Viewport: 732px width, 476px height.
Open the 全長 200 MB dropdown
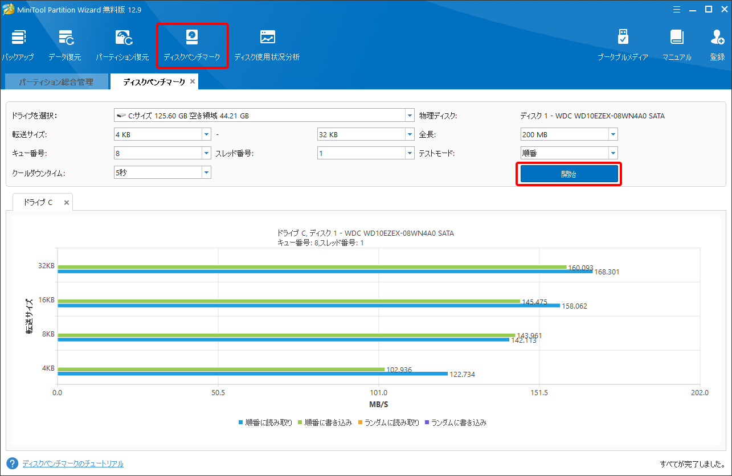coord(614,135)
